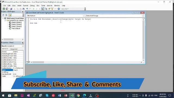This screenshot has width=174, height=98.
Task: Open the UserForm icon dropdown arrow
Action: pyautogui.click(x=9, y=9)
